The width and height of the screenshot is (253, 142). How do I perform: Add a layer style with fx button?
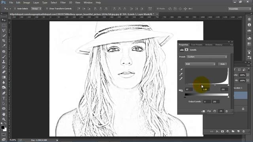(217, 131)
